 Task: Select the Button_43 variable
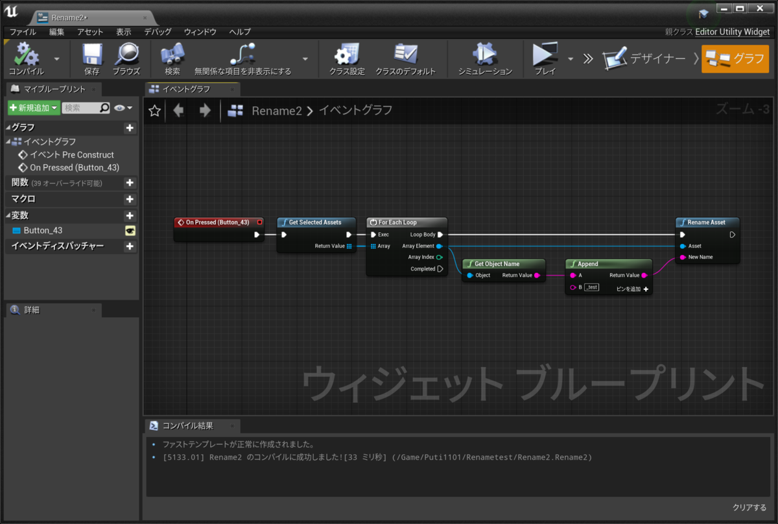(x=43, y=230)
